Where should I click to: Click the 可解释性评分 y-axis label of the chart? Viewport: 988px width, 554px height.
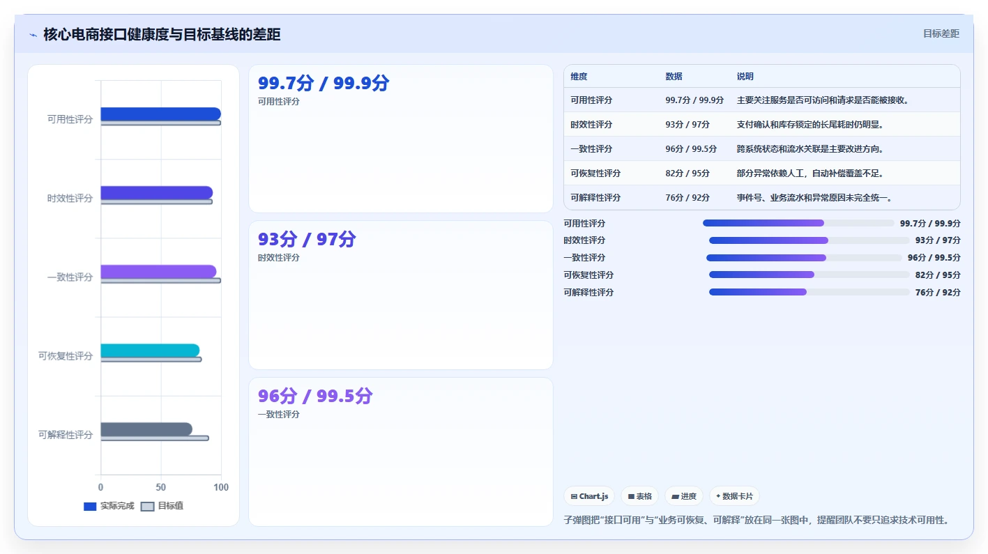click(x=66, y=435)
